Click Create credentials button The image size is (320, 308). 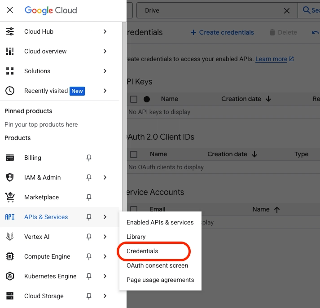coord(222,32)
